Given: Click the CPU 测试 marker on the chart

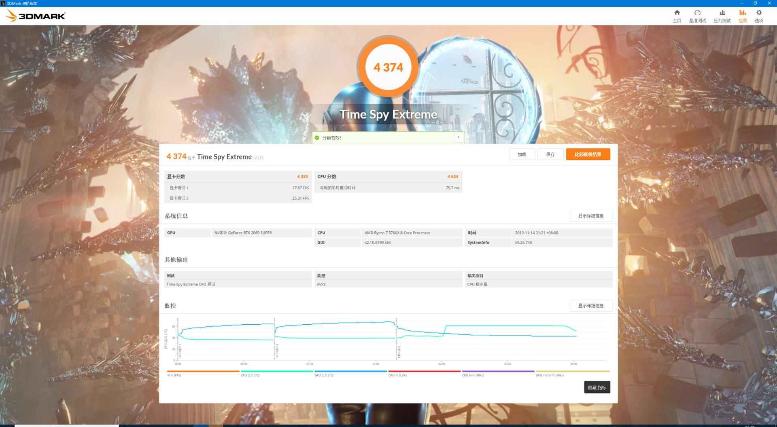Looking at the screenshot, I should (x=399, y=352).
